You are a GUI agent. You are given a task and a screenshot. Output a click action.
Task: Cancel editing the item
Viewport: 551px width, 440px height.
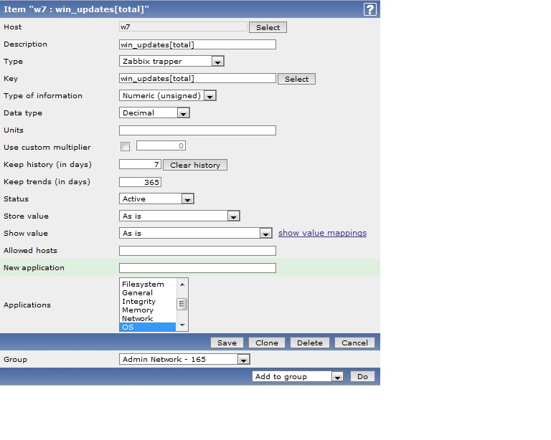(x=354, y=343)
